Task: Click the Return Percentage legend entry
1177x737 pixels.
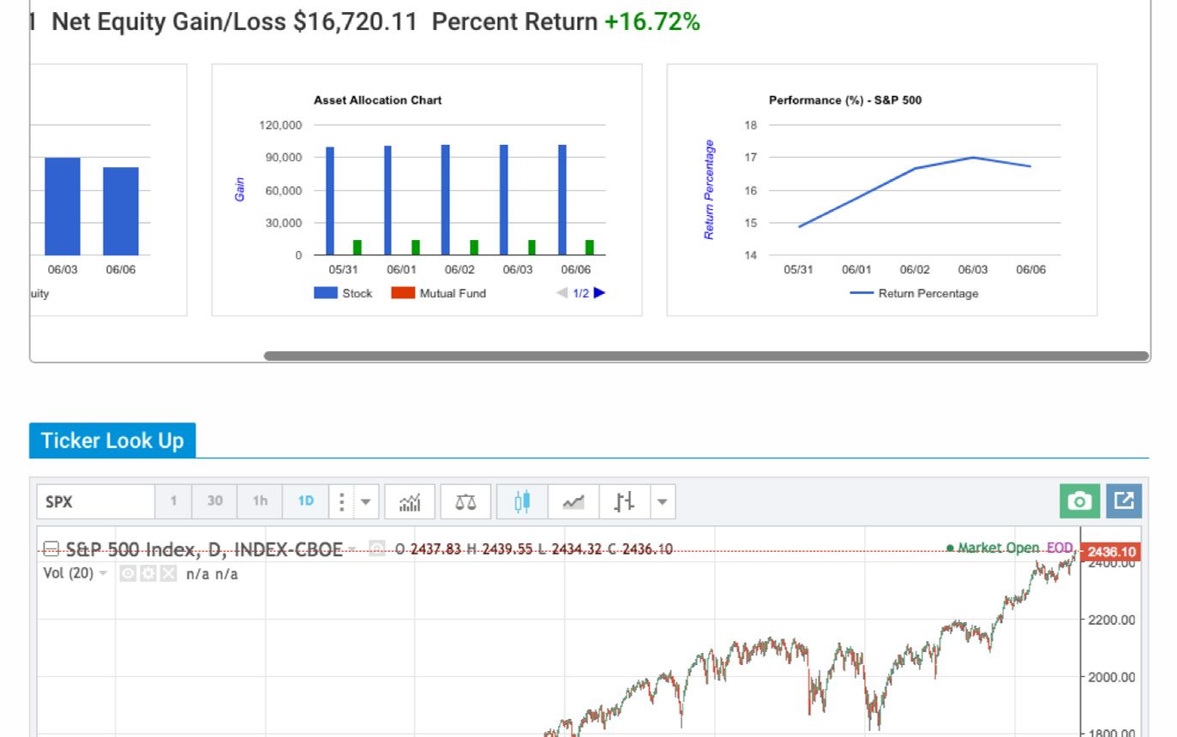Action: [x=914, y=293]
